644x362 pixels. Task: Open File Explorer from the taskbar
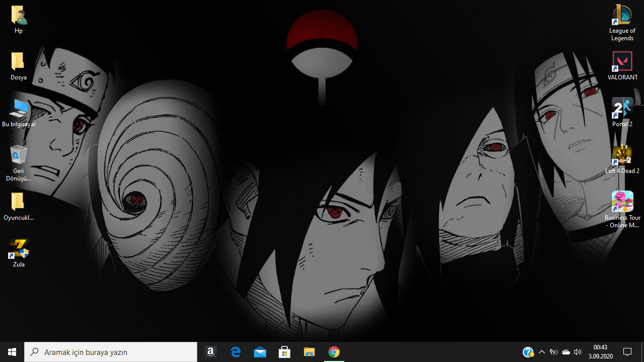tap(309, 352)
